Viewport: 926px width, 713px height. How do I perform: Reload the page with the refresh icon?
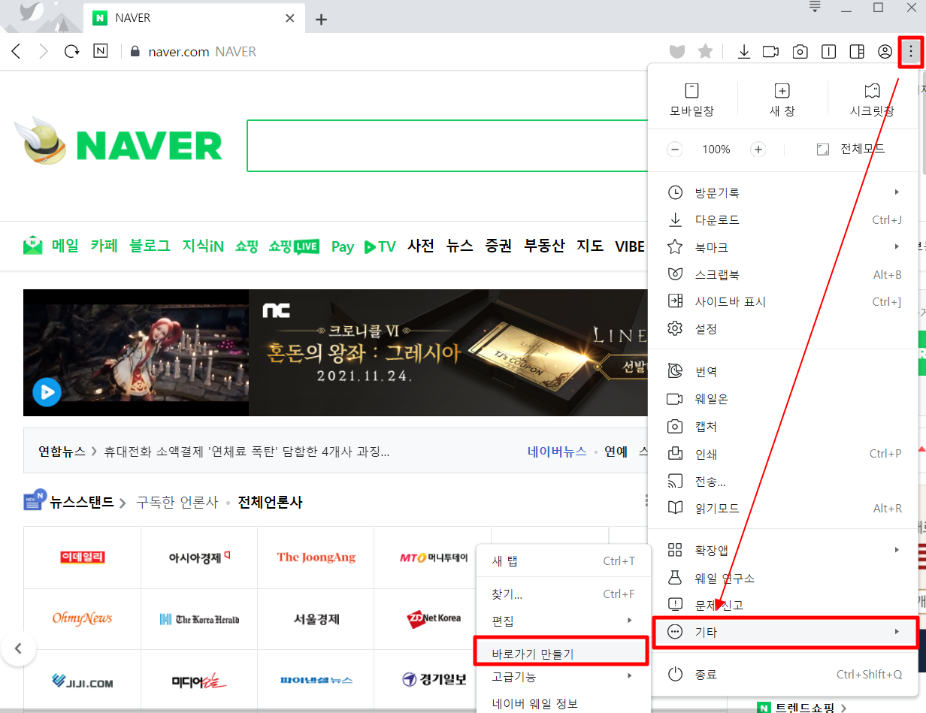point(71,52)
